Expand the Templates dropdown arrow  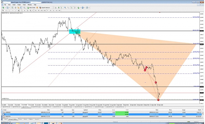tap(89, 8)
